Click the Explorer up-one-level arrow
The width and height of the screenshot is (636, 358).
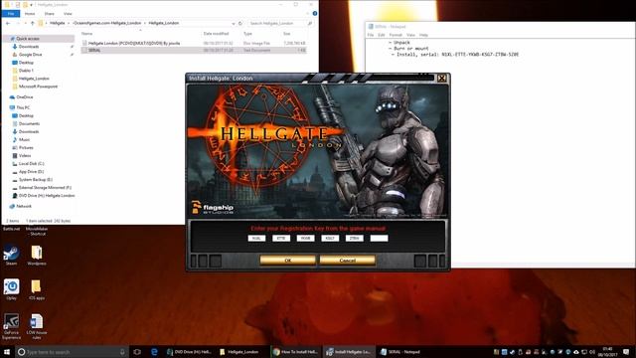point(33,24)
